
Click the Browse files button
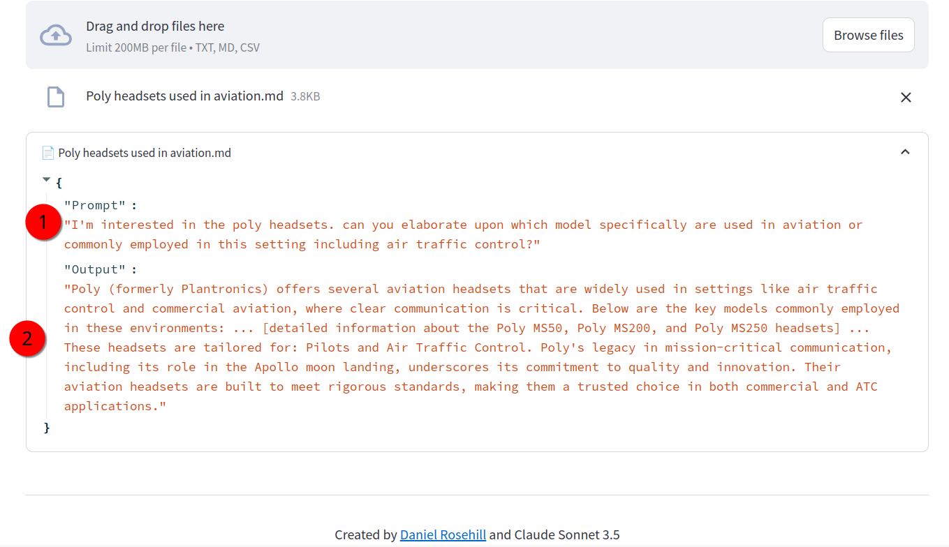[x=869, y=35]
